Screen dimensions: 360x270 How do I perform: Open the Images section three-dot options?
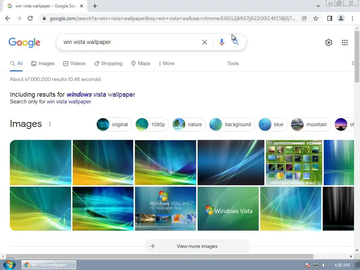click(50, 124)
